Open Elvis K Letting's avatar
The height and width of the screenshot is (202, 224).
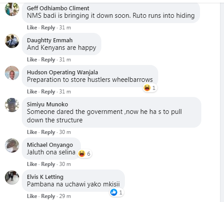(x=12, y=178)
